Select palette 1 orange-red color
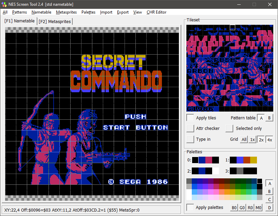The height and width of the screenshot is (216, 278). pos(247,160)
